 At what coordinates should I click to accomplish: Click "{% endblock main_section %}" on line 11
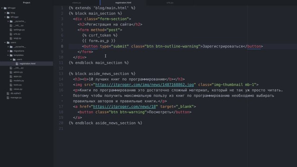[x=99, y=63]
